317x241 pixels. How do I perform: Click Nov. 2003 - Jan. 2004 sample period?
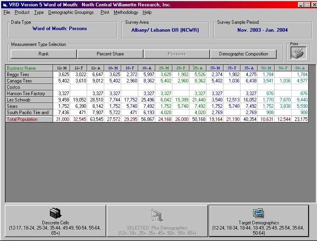[262, 30]
